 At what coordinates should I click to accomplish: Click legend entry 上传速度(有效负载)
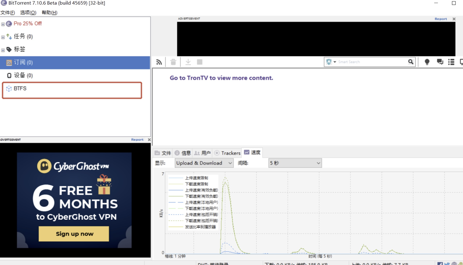pos(201,190)
